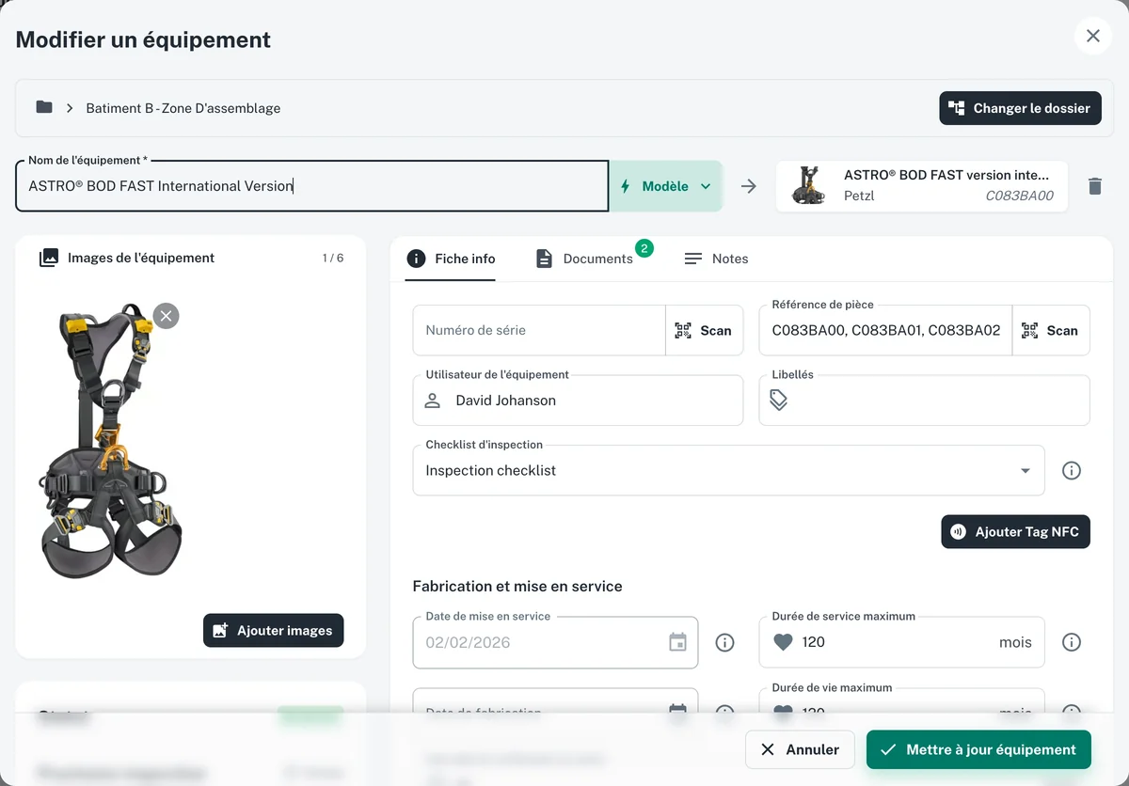This screenshot has height=786, width=1129.
Task: Focus the Utilisateur de l'équipement field
Action: pos(578,401)
